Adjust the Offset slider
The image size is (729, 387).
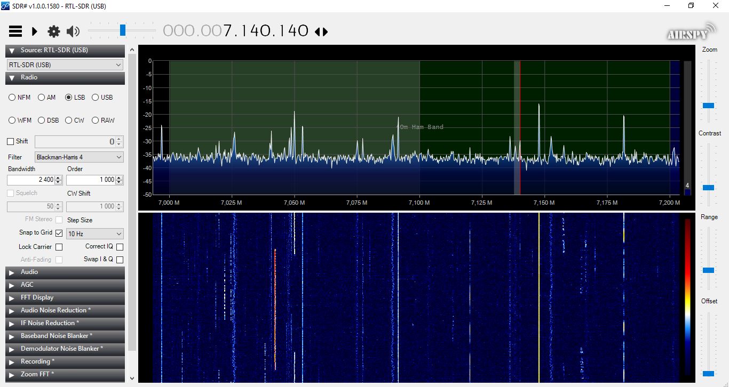tap(709, 374)
